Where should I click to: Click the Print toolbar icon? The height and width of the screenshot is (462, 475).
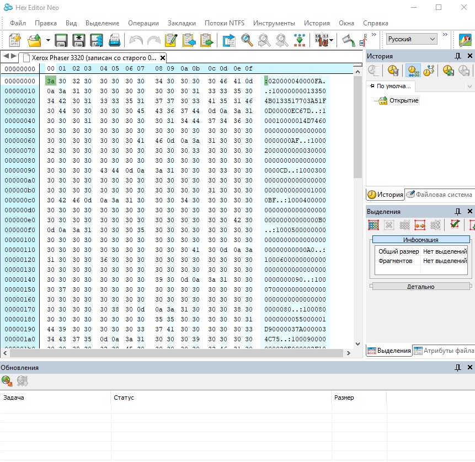115,40
